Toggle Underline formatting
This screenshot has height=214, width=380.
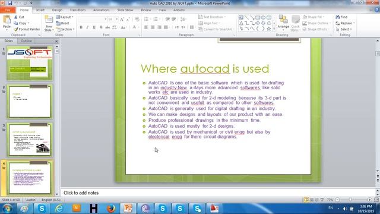(94, 27)
